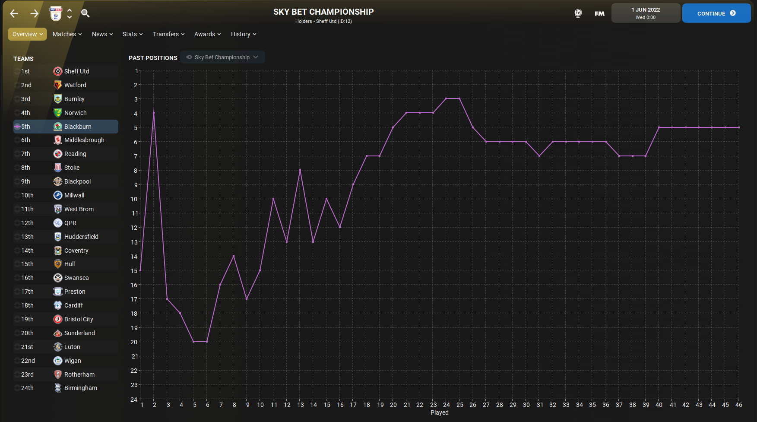Go back with the left arrow
757x422 pixels.
14,13
